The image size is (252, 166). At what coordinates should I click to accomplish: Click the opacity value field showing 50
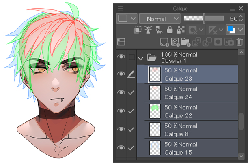click(233, 19)
